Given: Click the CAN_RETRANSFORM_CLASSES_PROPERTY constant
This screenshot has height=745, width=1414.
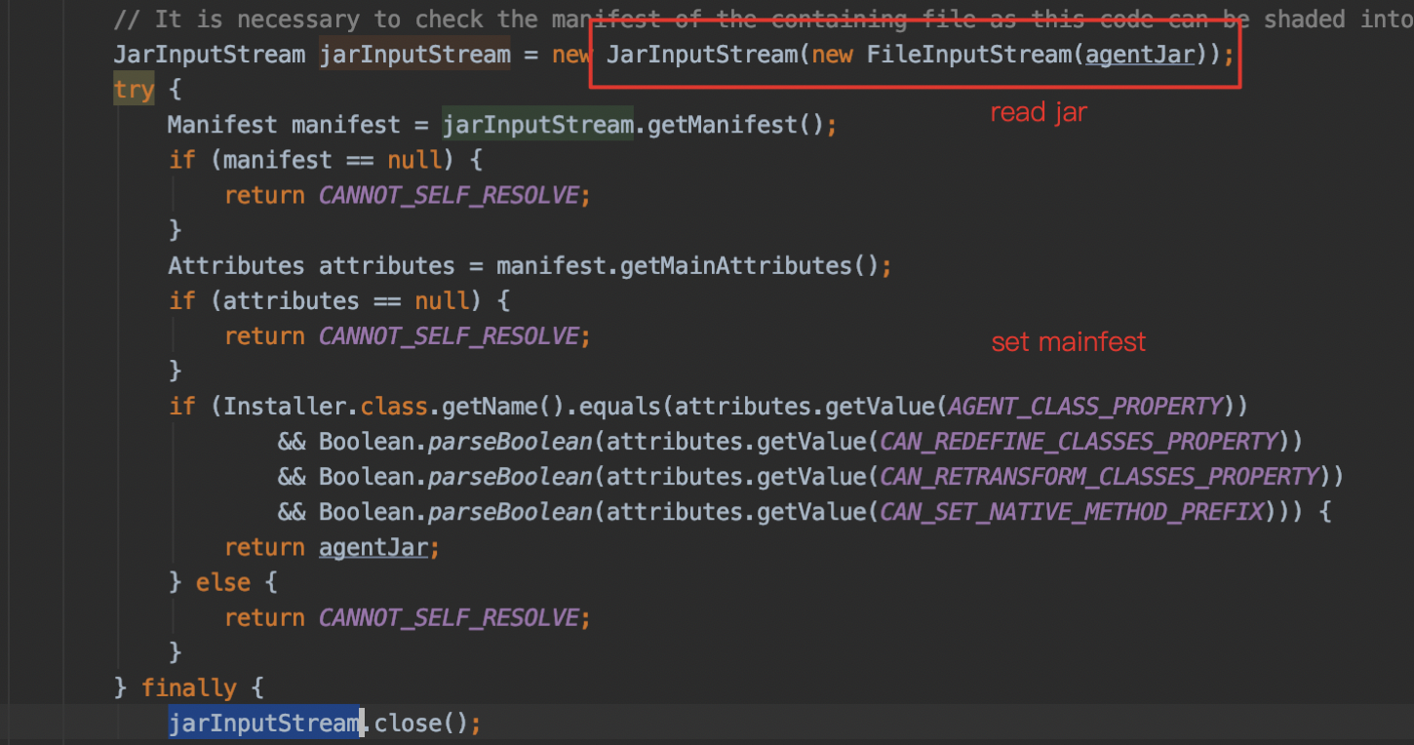Looking at the screenshot, I should pos(1098,476).
